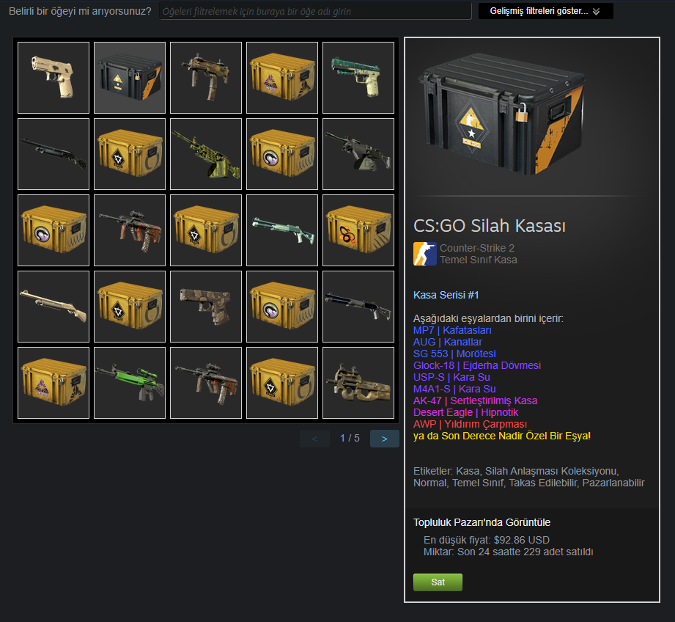This screenshot has width=675, height=622.
Task: Select the teal Five-SeveN pistol item
Action: pos(358,78)
